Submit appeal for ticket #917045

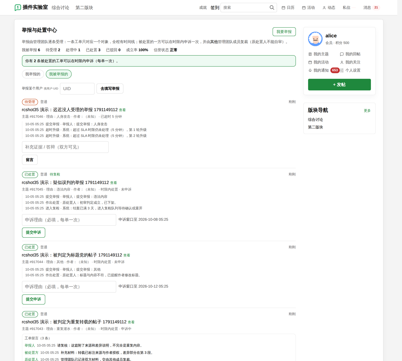click(34, 233)
